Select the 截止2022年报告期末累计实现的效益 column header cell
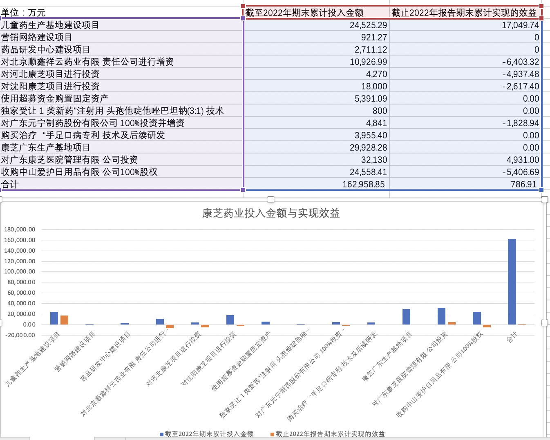The image size is (550, 440). (465, 13)
